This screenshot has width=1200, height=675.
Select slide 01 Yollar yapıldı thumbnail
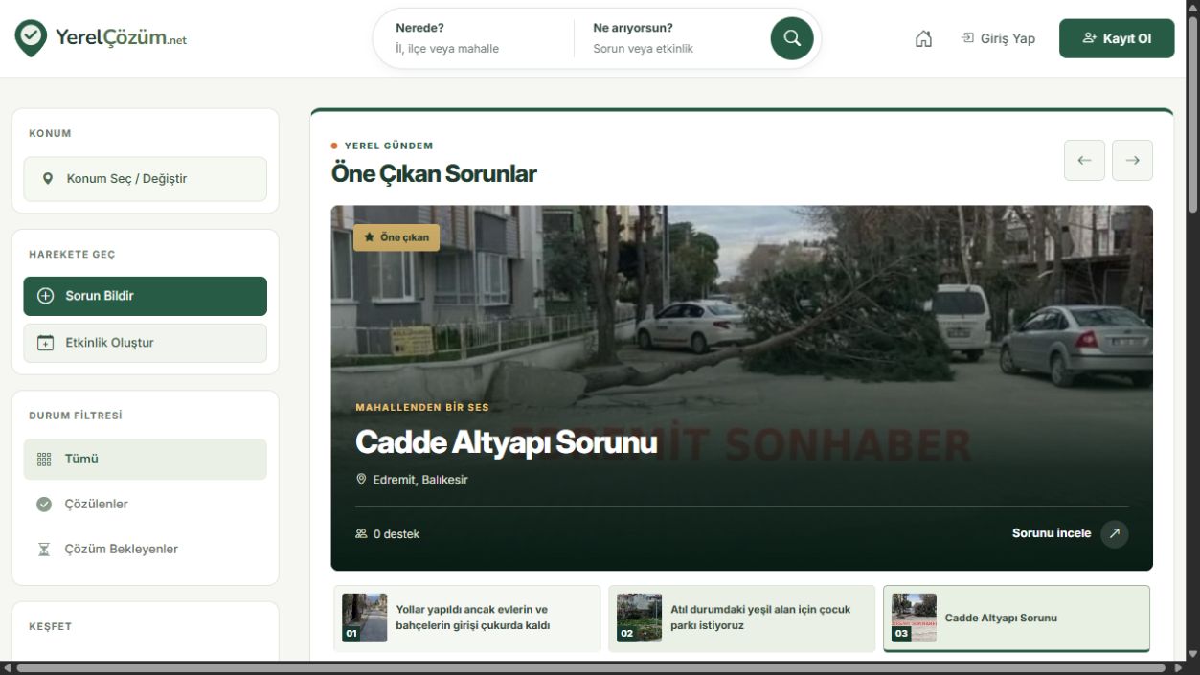tap(467, 619)
